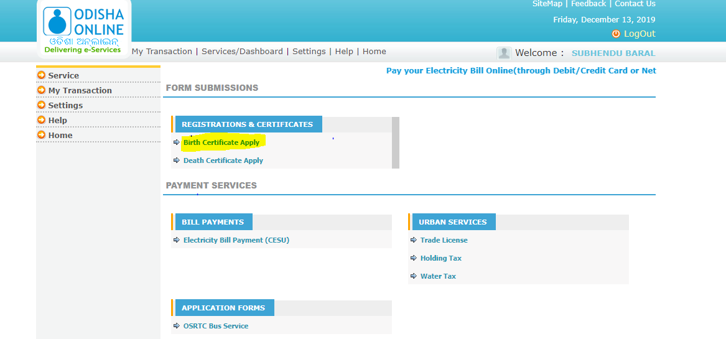Click the orange arrow icon beside Home

[x=42, y=135]
